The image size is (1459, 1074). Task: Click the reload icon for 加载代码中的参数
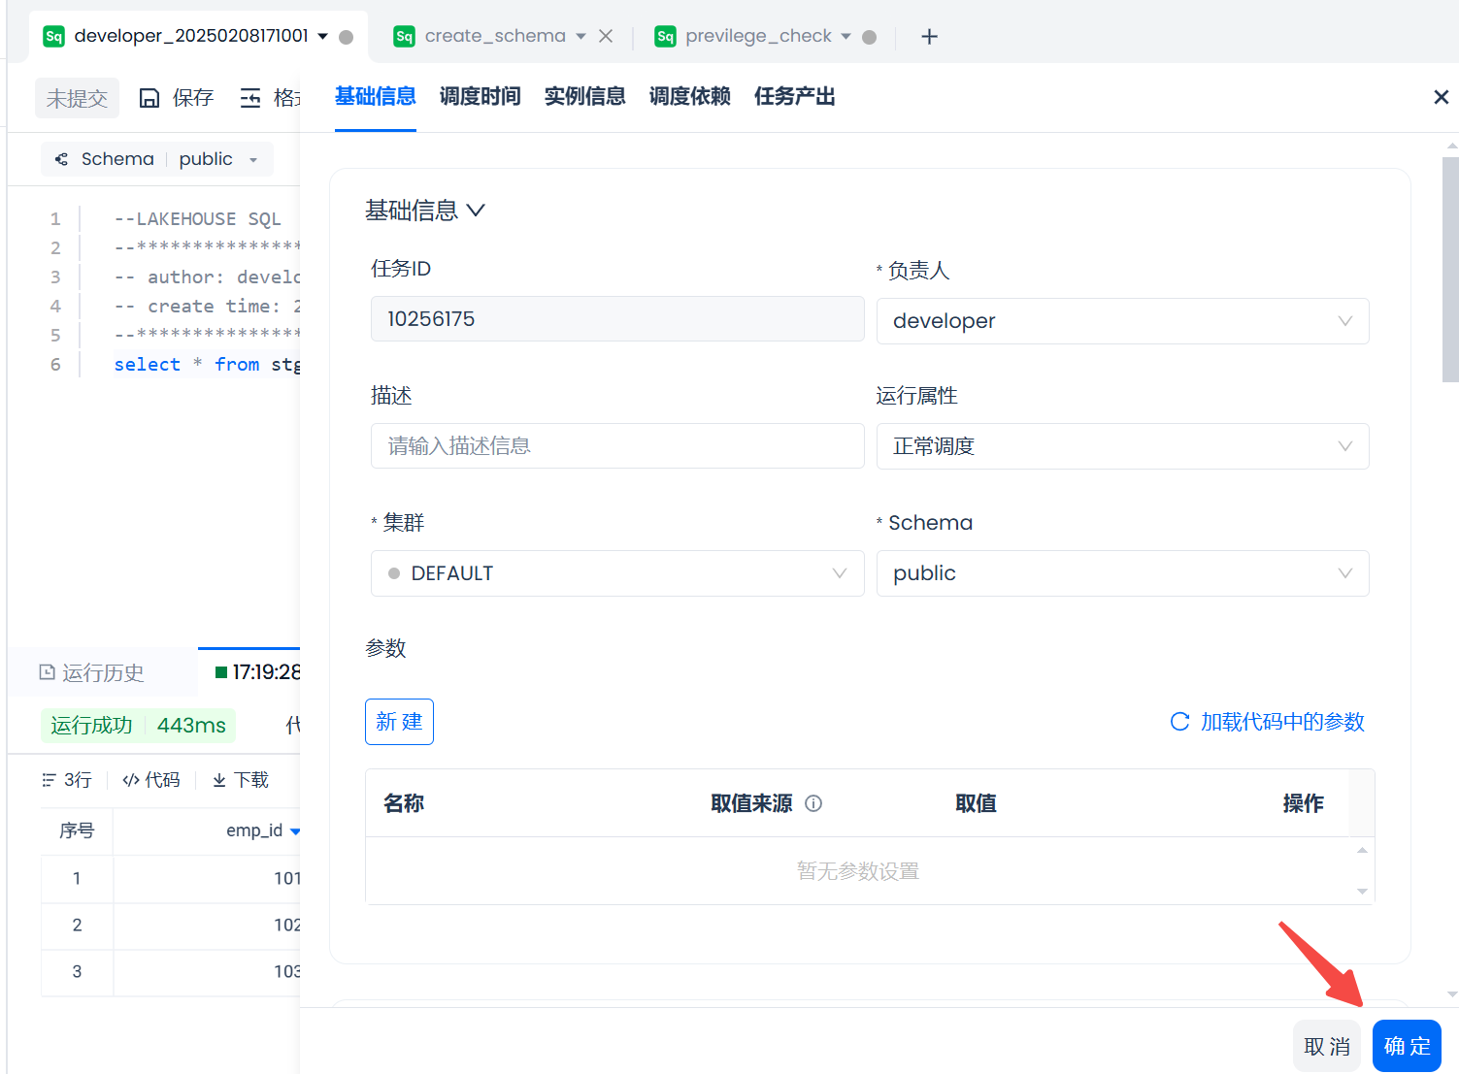pyautogui.click(x=1179, y=722)
